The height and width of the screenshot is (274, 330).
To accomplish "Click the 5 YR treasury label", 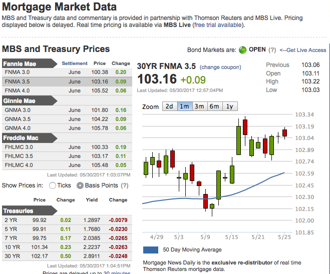I will click(11, 229).
